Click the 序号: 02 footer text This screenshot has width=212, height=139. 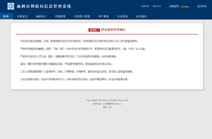[x=107, y=107]
